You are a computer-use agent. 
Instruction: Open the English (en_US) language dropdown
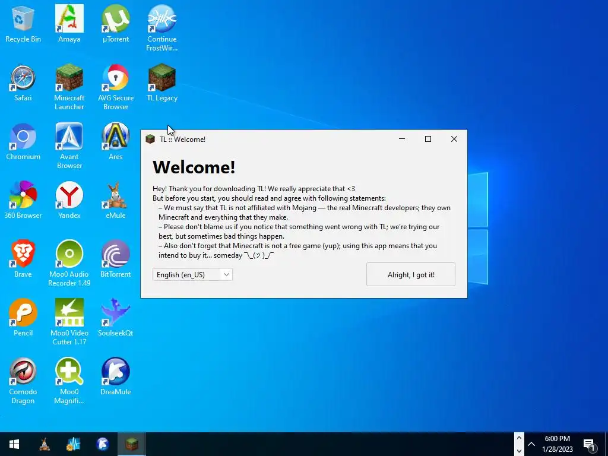pos(192,274)
